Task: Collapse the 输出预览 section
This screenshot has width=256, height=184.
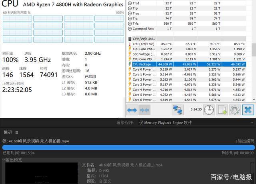Action: [x=4, y=160]
